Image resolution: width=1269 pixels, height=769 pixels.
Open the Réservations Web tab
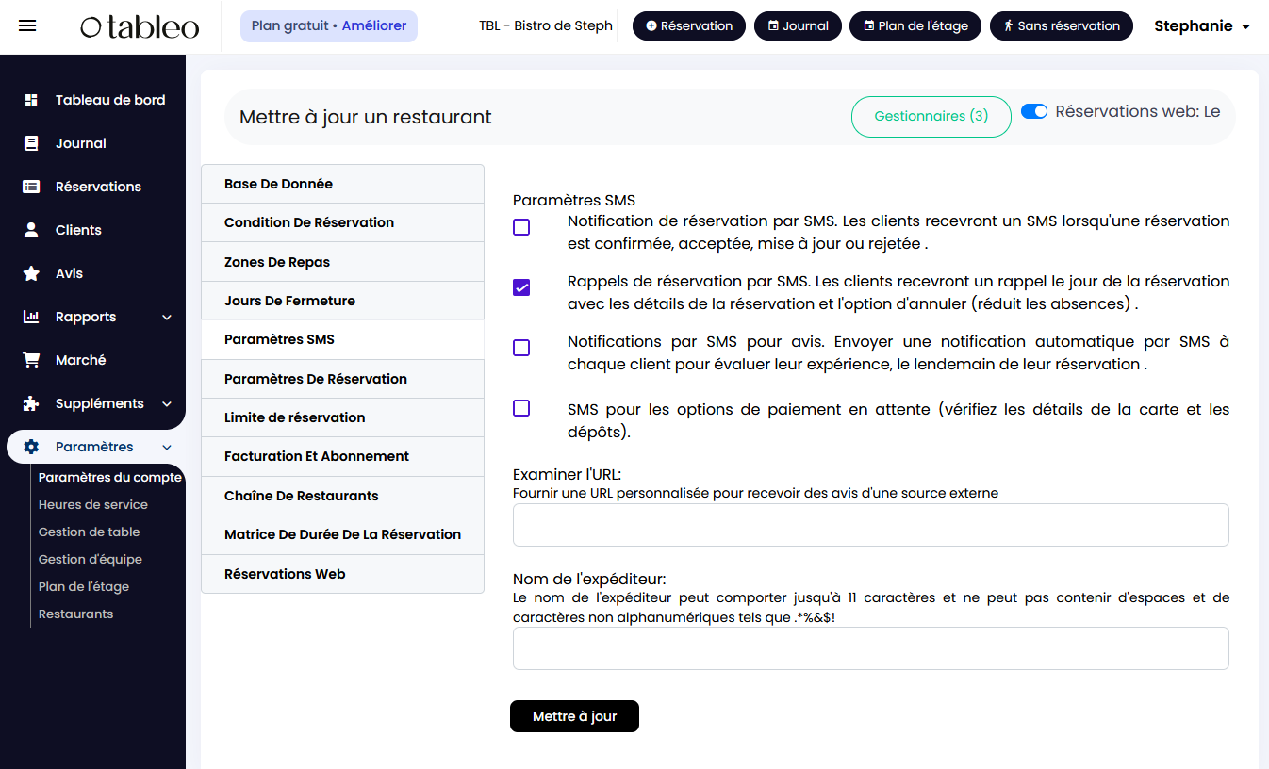click(342, 574)
